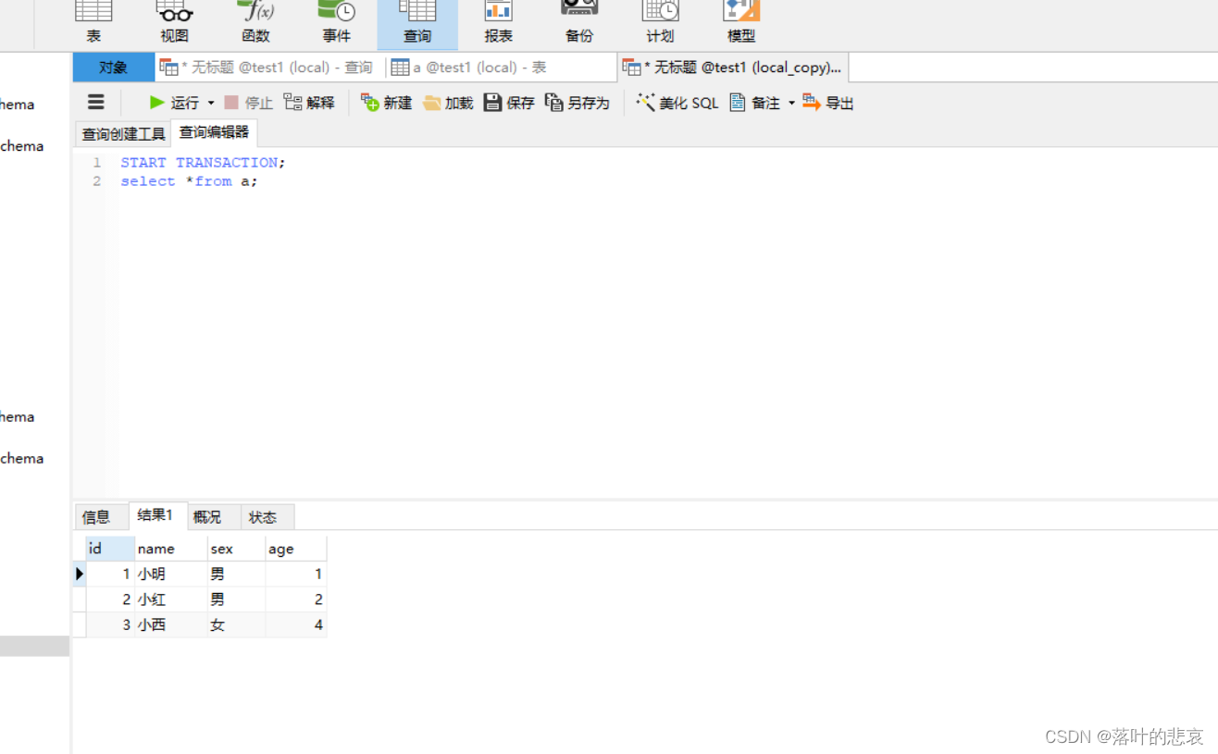Expand the 运行 dropdown arrow
The image size is (1218, 754).
211,103
